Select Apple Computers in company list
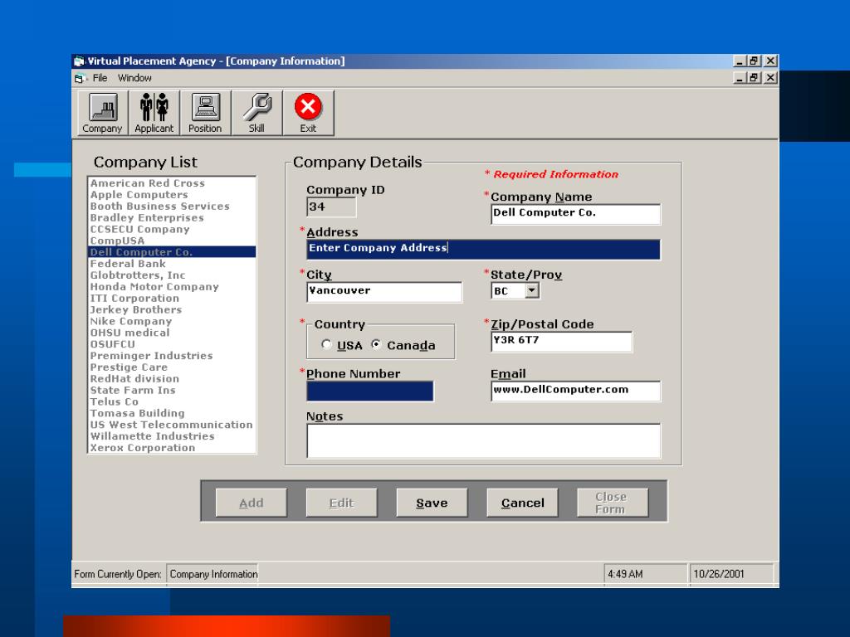The height and width of the screenshot is (637, 850). coord(172,194)
